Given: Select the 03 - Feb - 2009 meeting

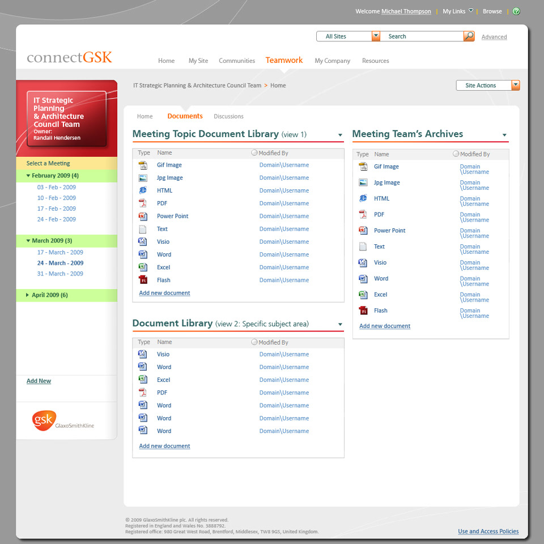Looking at the screenshot, I should tap(57, 188).
